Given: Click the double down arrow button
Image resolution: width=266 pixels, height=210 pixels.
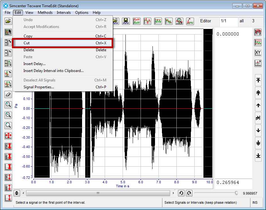Looking at the screenshot, I should coord(258,143).
